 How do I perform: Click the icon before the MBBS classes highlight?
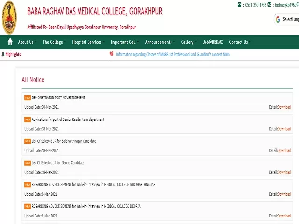(x=111, y=54)
